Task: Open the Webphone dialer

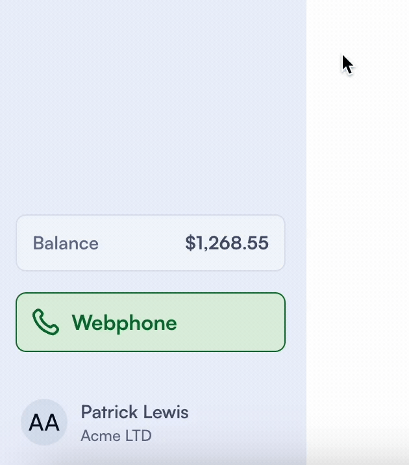Action: click(150, 322)
